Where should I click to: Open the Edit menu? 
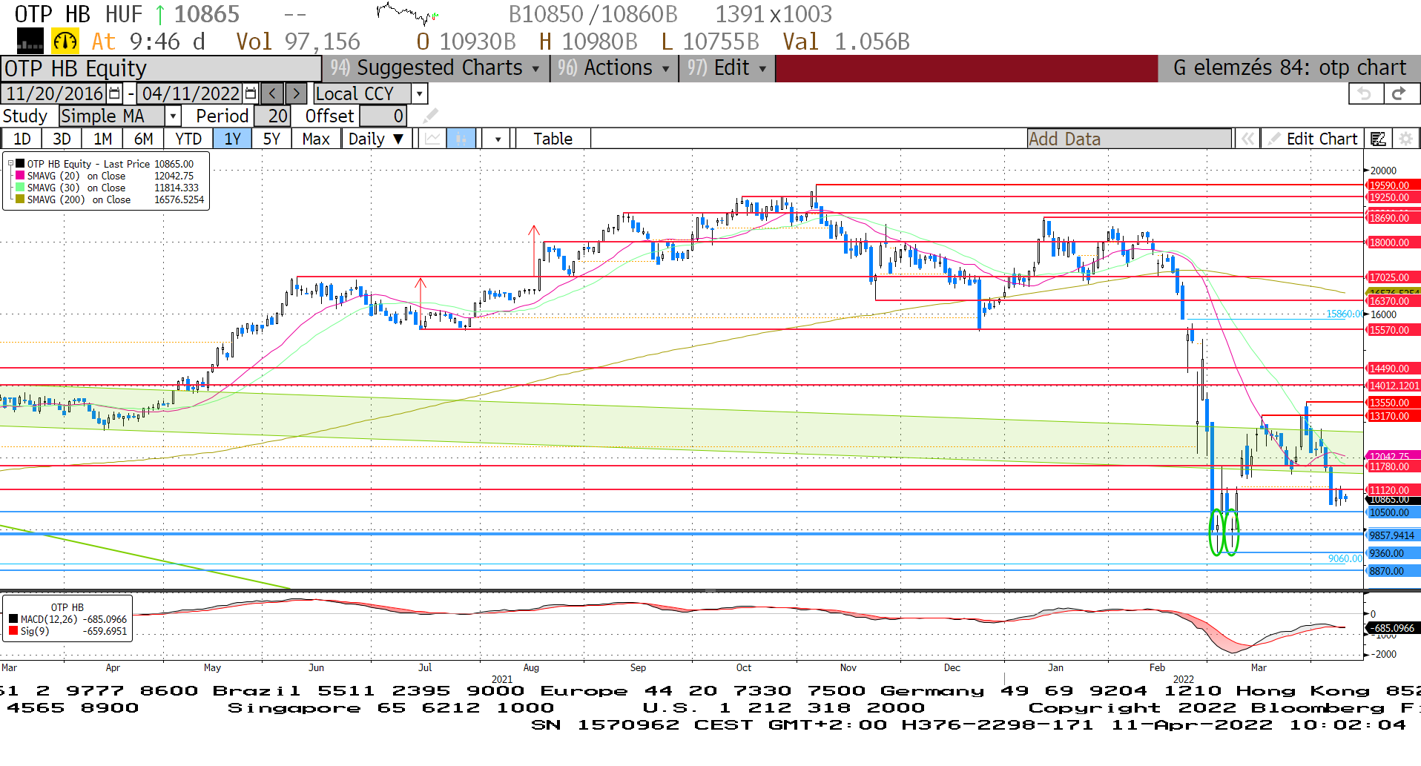(727, 67)
